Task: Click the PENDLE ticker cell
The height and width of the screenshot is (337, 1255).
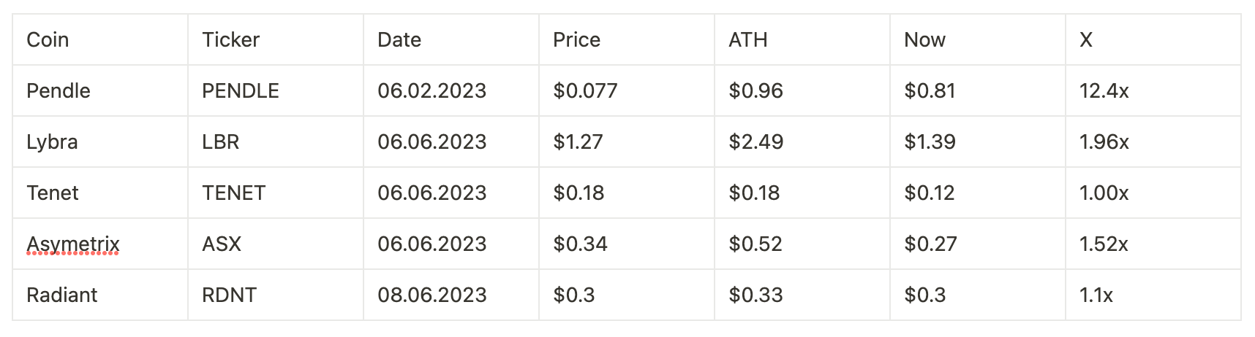Action: pos(276,90)
